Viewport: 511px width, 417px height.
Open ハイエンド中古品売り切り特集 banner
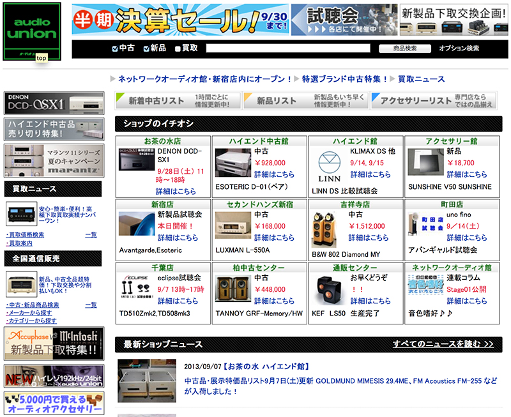pyautogui.click(x=54, y=130)
